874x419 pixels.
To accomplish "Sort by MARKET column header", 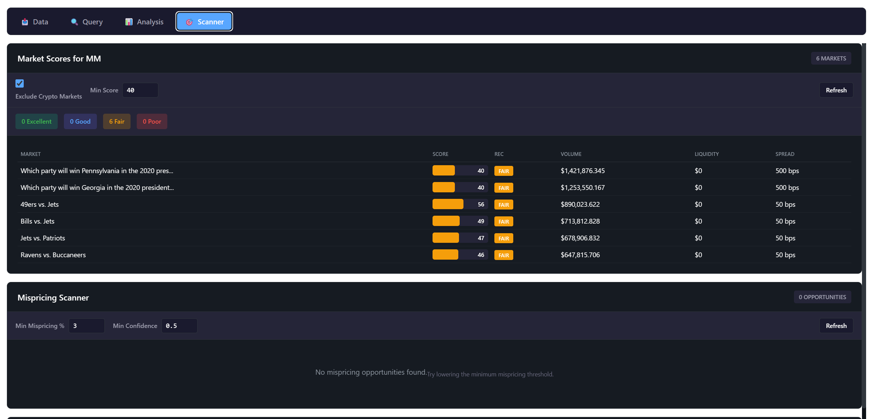I will tap(31, 154).
